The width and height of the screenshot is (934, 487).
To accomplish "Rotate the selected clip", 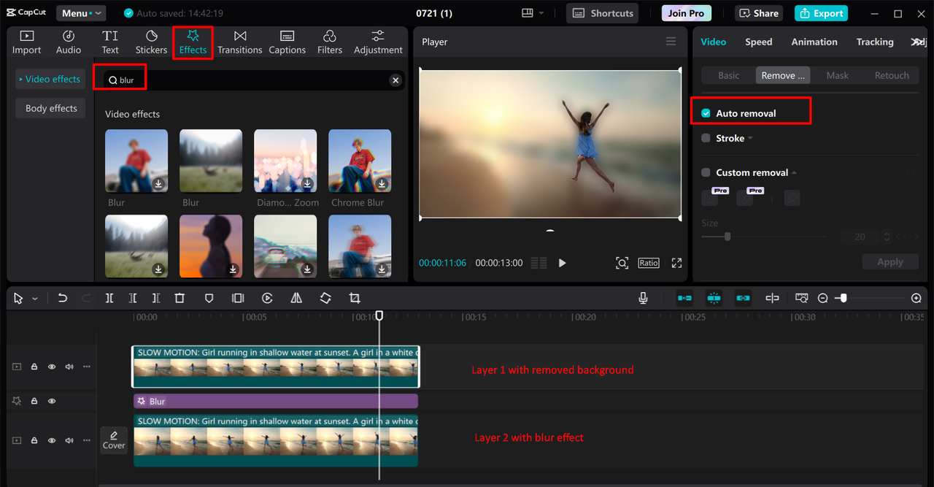I will click(x=325, y=298).
